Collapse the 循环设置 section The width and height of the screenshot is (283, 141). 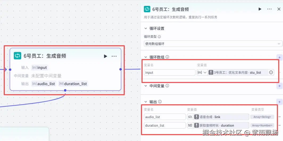pos(146,28)
